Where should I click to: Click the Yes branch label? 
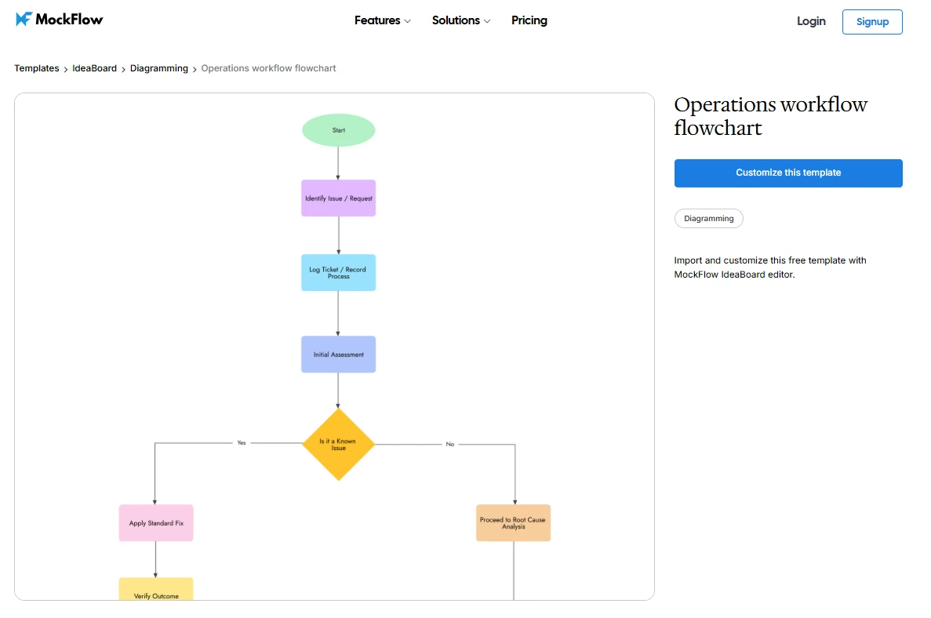pos(241,443)
